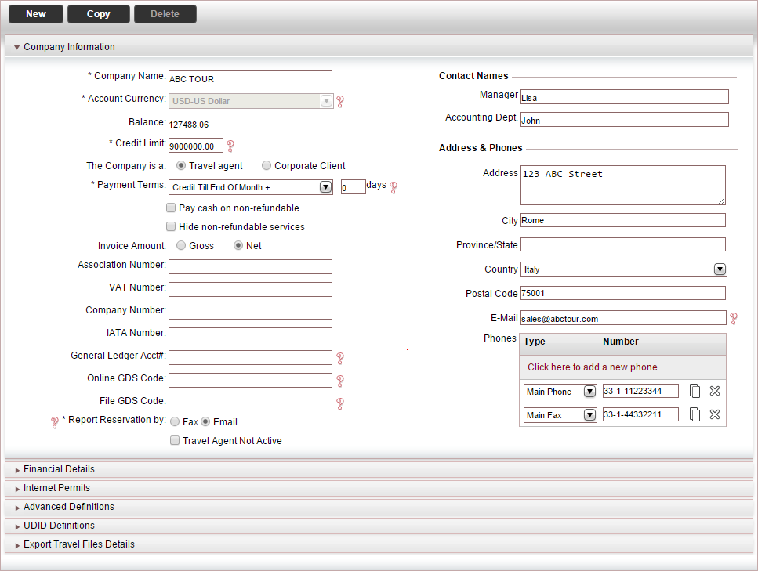The image size is (758, 571).
Task: Edit the City field
Action: click(623, 220)
